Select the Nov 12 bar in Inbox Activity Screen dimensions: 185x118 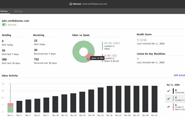73,103
